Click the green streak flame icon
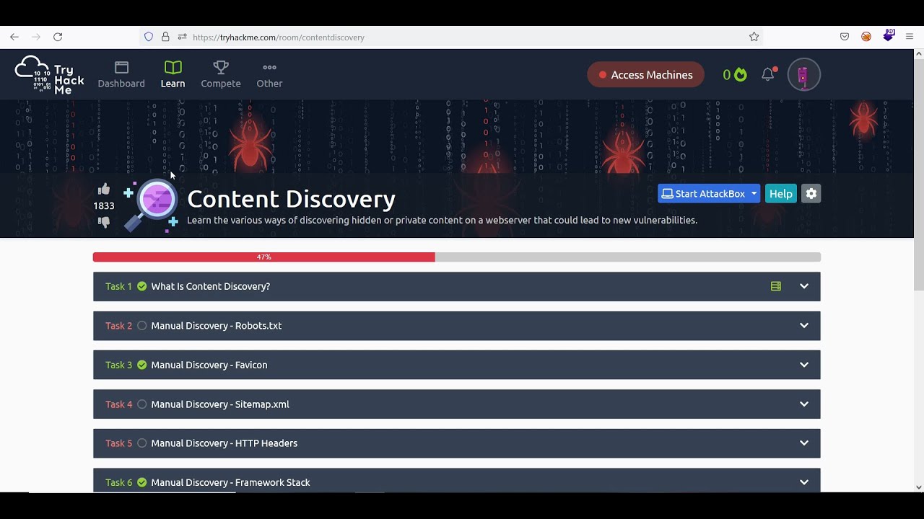The image size is (924, 519). (x=740, y=75)
